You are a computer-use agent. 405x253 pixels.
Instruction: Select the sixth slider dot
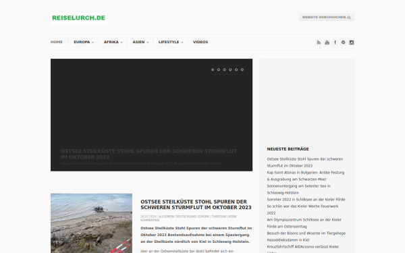pos(242,69)
